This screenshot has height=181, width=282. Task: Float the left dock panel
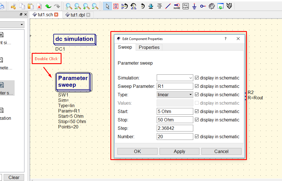coord(21,15)
